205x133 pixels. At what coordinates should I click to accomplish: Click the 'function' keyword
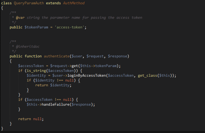tap(33, 56)
